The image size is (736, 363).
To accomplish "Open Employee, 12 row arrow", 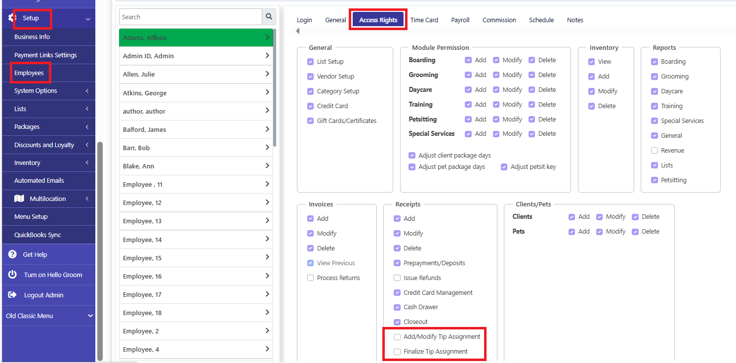I will click(x=267, y=202).
